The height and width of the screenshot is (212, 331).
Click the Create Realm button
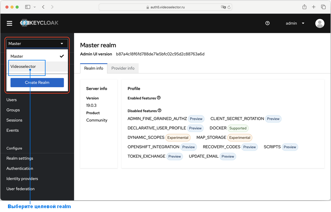click(37, 83)
